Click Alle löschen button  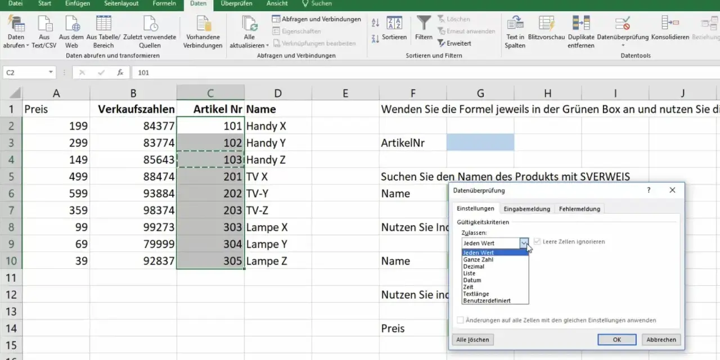pyautogui.click(x=472, y=339)
